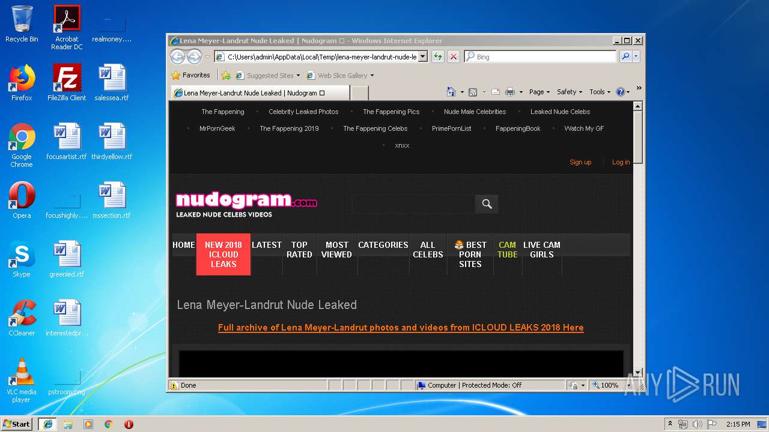The height and width of the screenshot is (432, 769).
Task: Open the Tools menu
Action: point(600,92)
